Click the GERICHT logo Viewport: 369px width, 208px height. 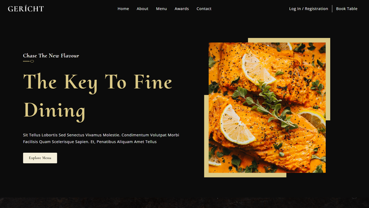tap(26, 9)
